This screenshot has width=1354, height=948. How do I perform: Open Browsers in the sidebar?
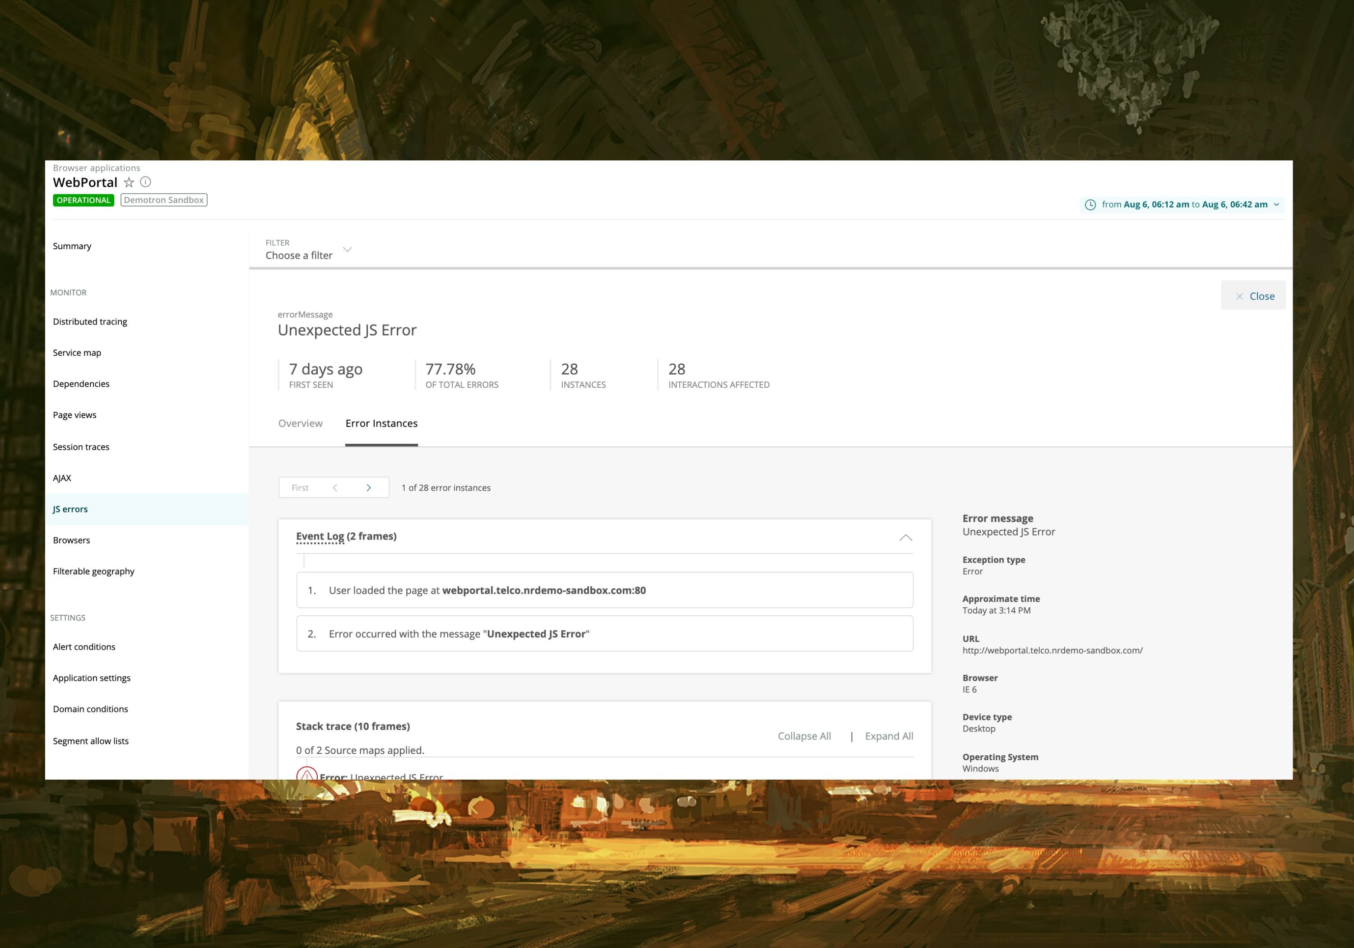coord(71,540)
